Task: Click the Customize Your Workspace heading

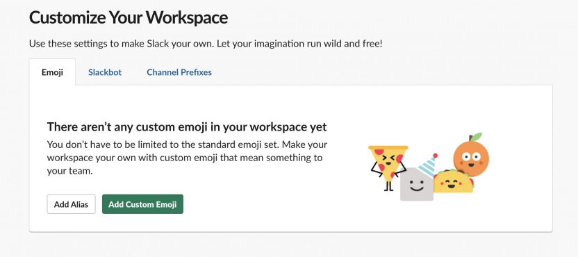Action: (129, 17)
